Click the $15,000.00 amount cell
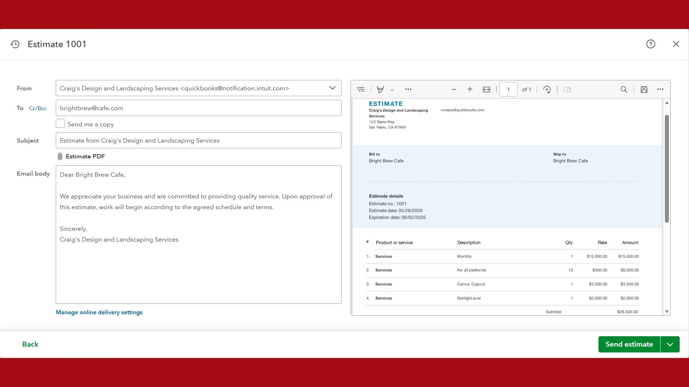Screen dimensions: 689x387 (628, 257)
